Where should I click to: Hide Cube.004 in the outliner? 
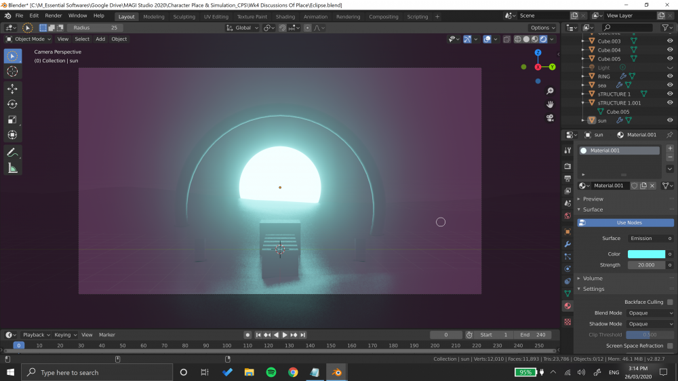pyautogui.click(x=670, y=49)
